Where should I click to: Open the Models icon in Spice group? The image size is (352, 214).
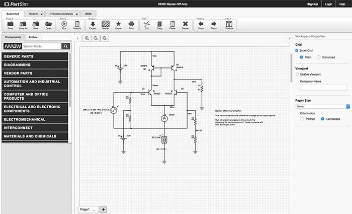tap(77, 24)
